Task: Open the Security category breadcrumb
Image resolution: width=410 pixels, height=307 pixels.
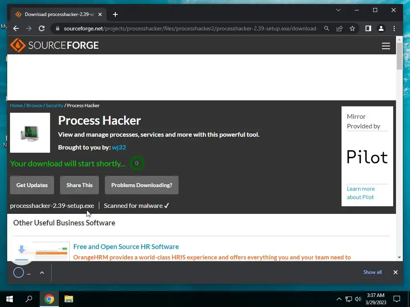Action: click(x=54, y=106)
